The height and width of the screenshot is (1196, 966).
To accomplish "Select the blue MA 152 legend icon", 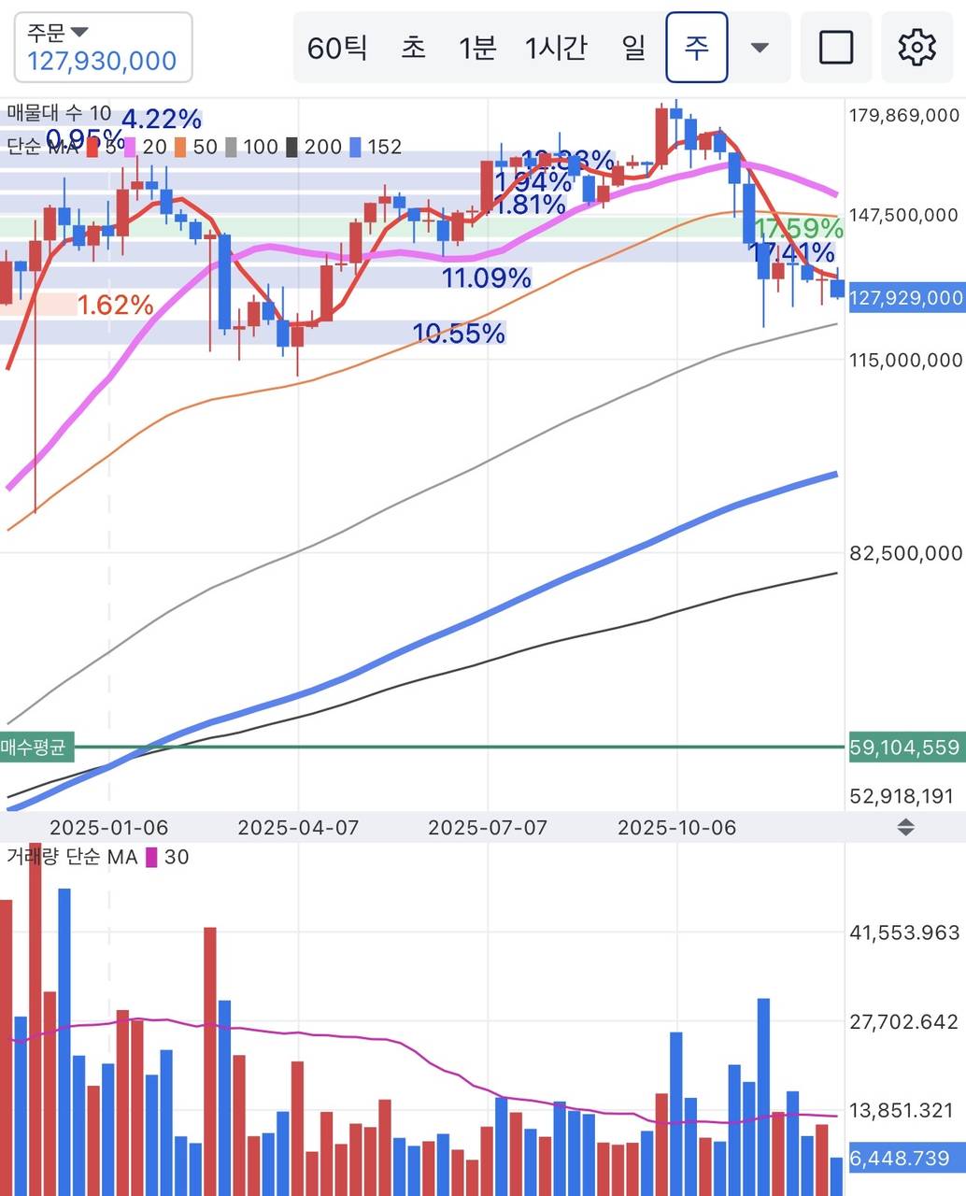I will click(355, 148).
